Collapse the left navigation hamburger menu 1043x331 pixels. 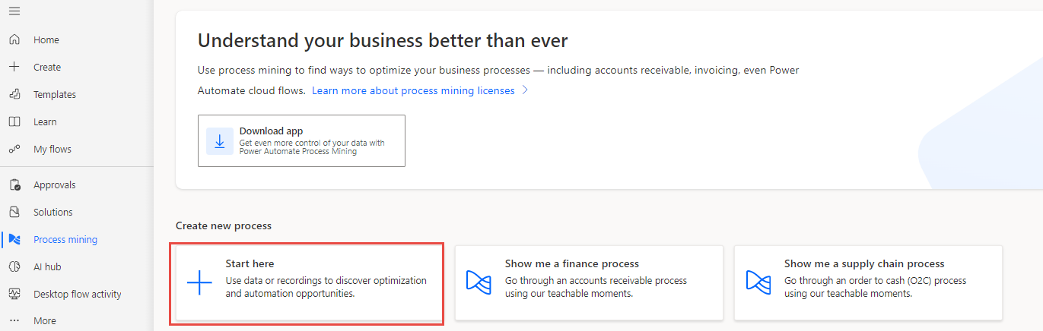(x=14, y=11)
